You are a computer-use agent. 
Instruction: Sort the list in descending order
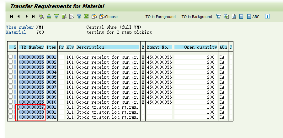pyautogui.click(x=56, y=17)
